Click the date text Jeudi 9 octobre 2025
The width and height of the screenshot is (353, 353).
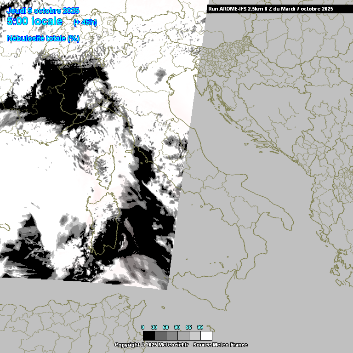coord(43,11)
